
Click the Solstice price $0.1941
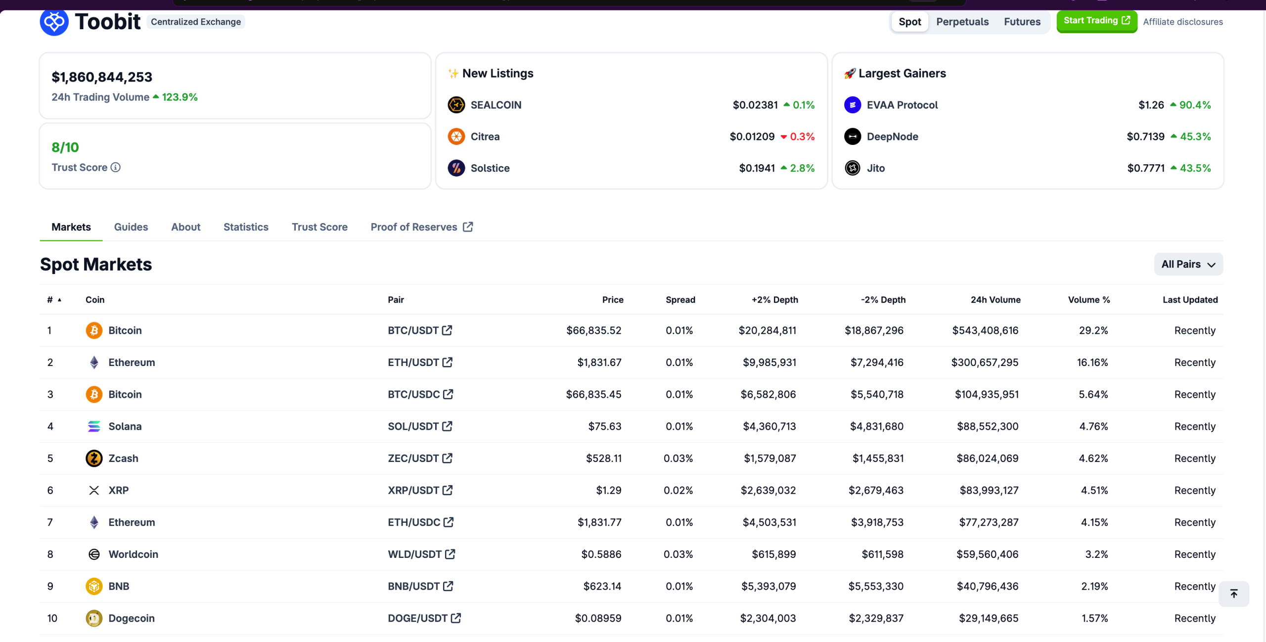tap(757, 168)
